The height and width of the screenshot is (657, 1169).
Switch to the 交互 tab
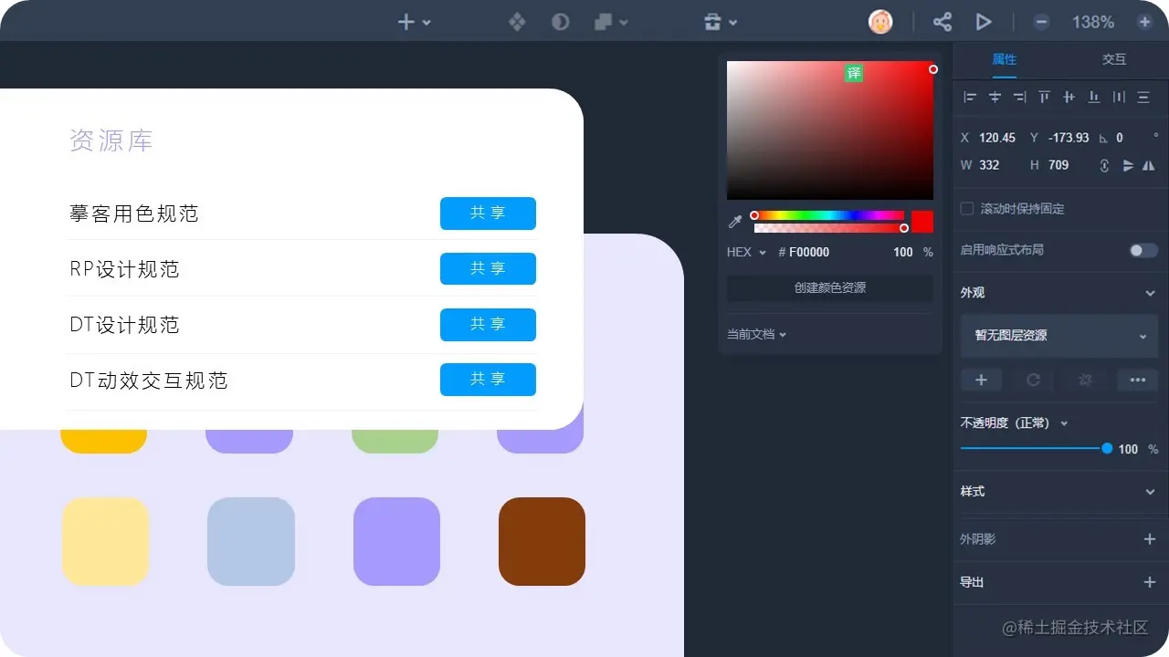click(x=1114, y=59)
